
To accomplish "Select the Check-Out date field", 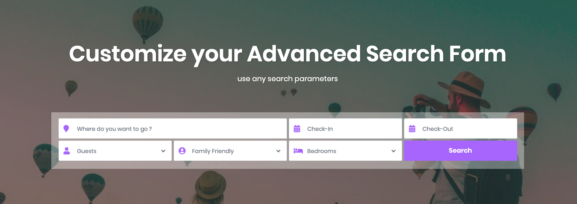I will [x=461, y=128].
